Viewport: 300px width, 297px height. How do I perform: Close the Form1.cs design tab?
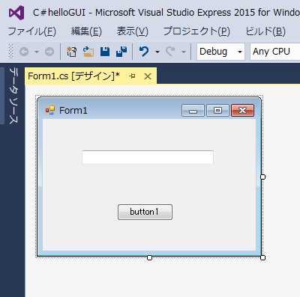click(148, 76)
